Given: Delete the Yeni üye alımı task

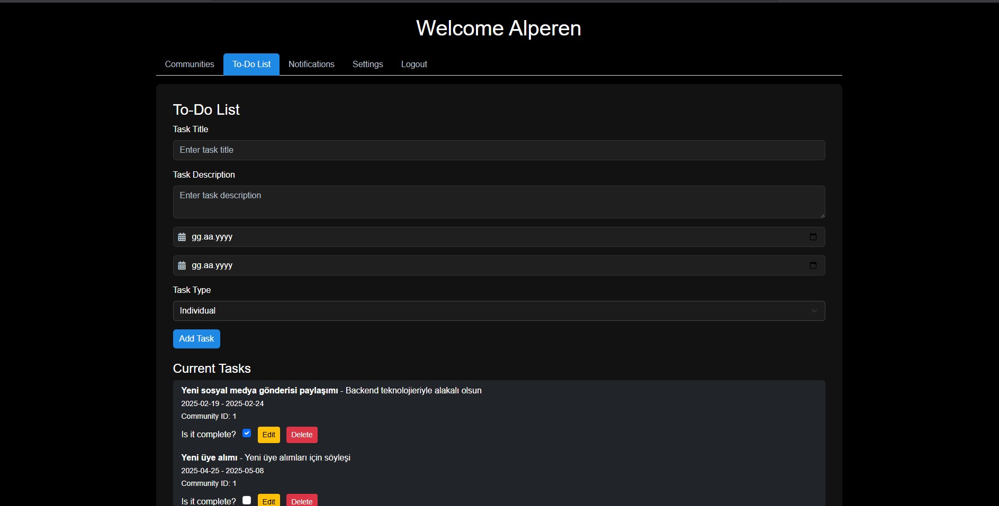Looking at the screenshot, I should (x=302, y=501).
